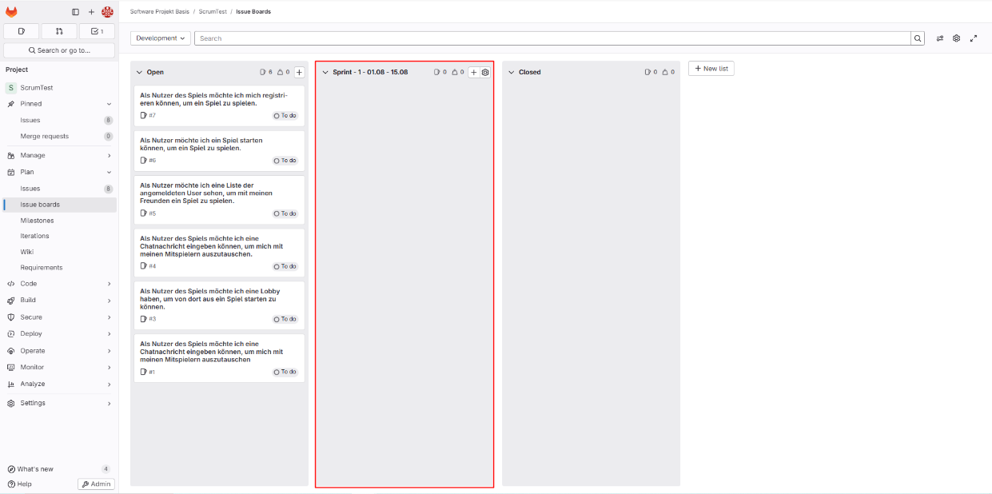992x494 pixels.
Task: Open board settings gear in the top toolbar
Action: coord(956,38)
